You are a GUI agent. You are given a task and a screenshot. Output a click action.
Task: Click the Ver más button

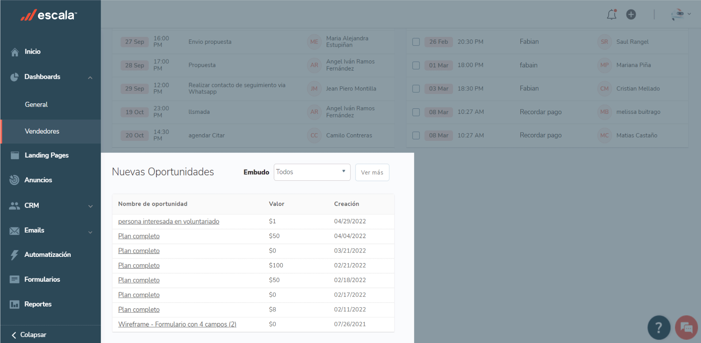372,172
